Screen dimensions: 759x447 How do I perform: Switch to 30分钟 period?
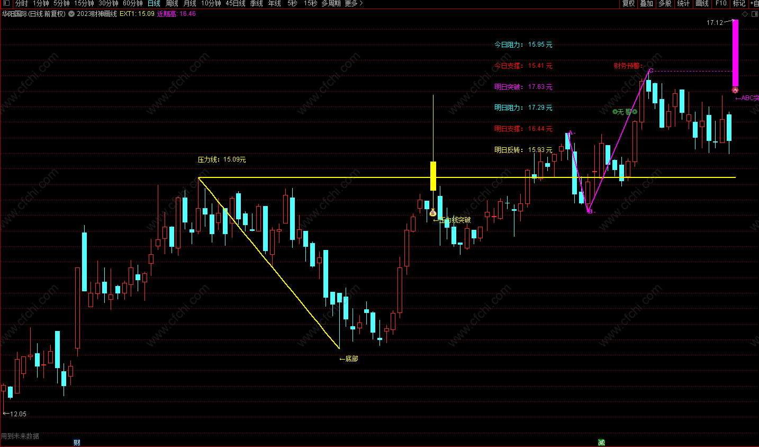(x=109, y=3)
